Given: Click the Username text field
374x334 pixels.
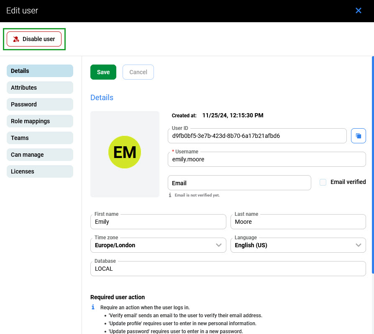Looking at the screenshot, I should [x=266, y=159].
